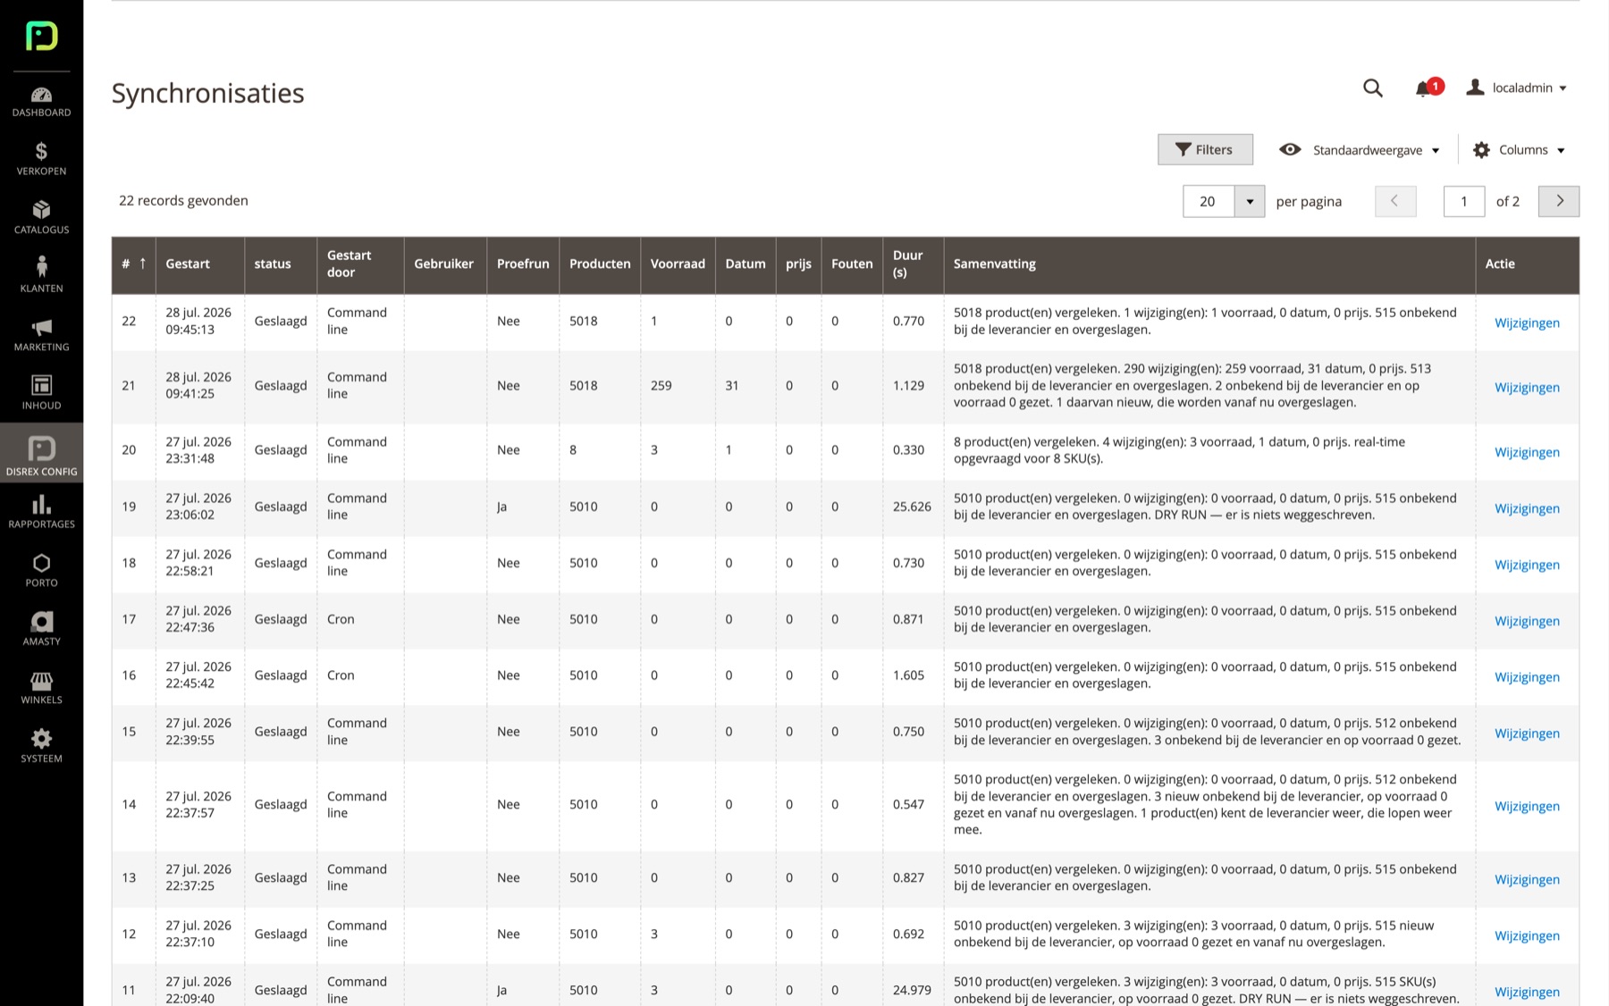Open the Disrex Config sidebar menu

[41, 453]
